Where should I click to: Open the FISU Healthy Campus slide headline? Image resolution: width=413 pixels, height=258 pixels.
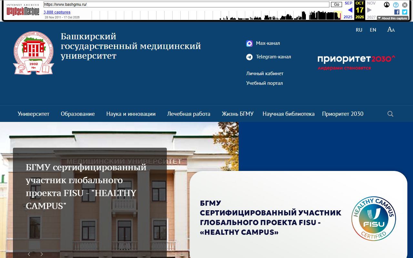click(x=86, y=187)
